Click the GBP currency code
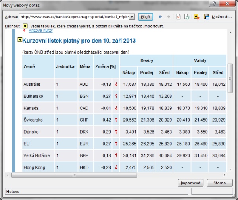The width and height of the screenshot is (238, 200). [x=84, y=155]
